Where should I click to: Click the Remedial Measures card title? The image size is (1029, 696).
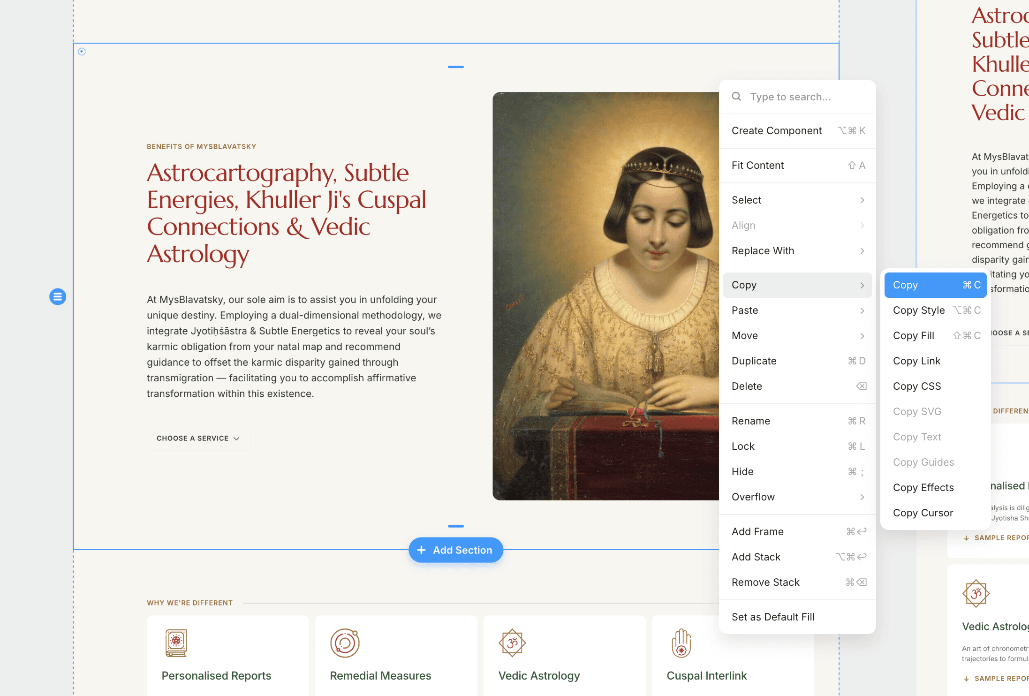380,676
